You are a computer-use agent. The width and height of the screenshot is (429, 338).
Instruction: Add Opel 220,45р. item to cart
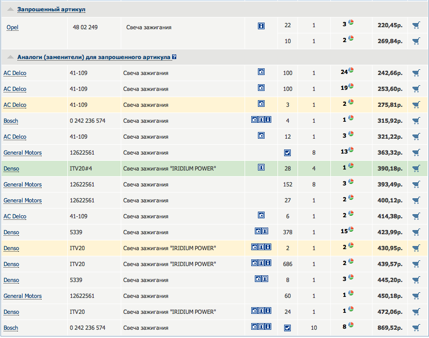coord(416,26)
